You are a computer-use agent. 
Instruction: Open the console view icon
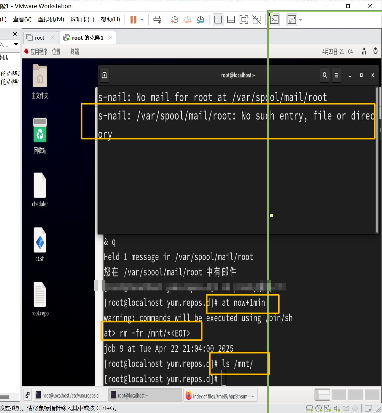274,19
